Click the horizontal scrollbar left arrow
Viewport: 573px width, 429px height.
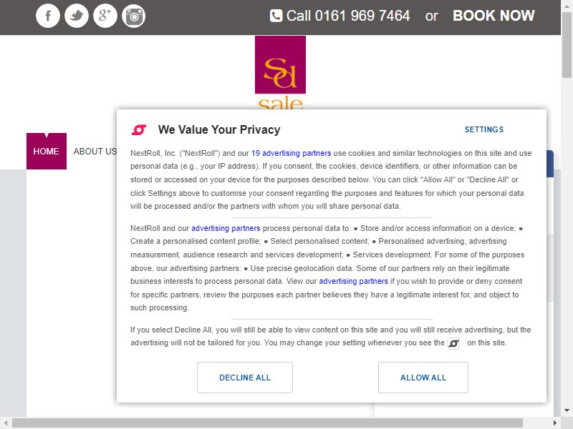click(x=6, y=423)
